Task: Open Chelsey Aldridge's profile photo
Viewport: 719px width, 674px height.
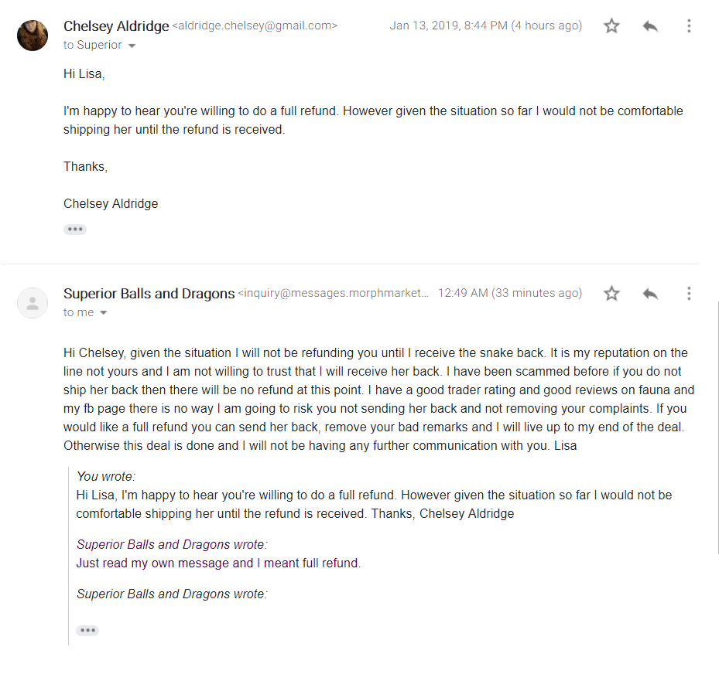Action: click(x=33, y=36)
